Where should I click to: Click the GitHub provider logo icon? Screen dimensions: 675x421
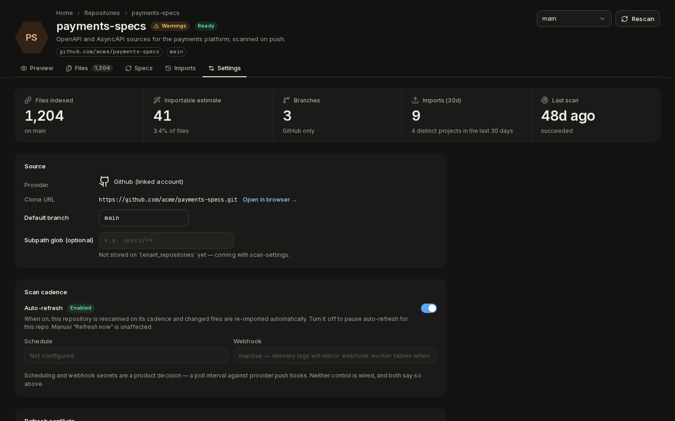104,181
